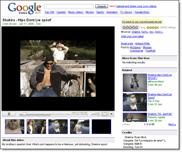182x152 pixels.
Task: Click the video seek bar handle
Action: tap(25, 114)
